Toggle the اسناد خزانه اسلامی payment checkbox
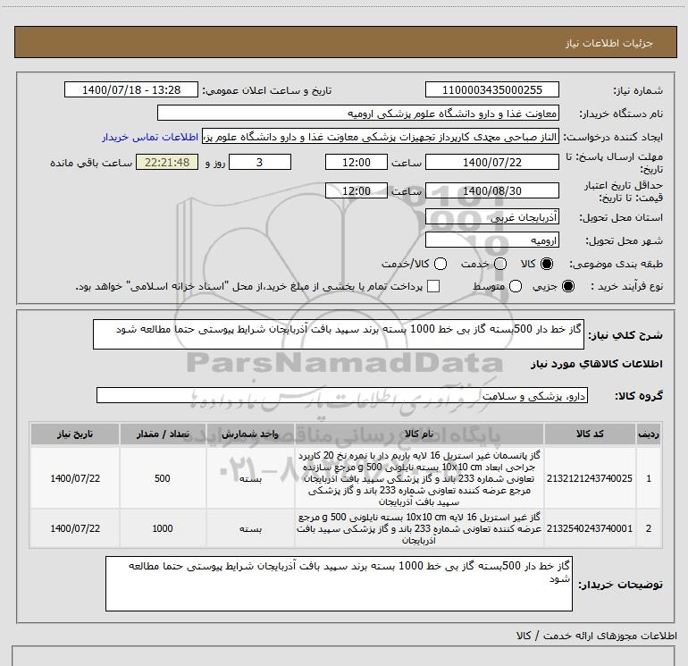Screen dimensions: 688x666 [x=433, y=286]
